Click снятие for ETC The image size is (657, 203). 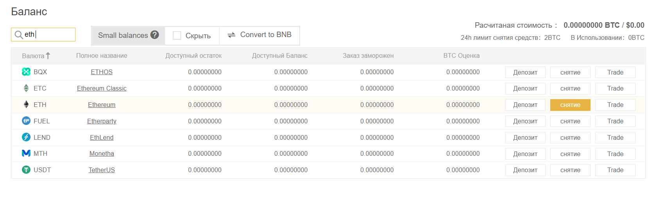[570, 89]
